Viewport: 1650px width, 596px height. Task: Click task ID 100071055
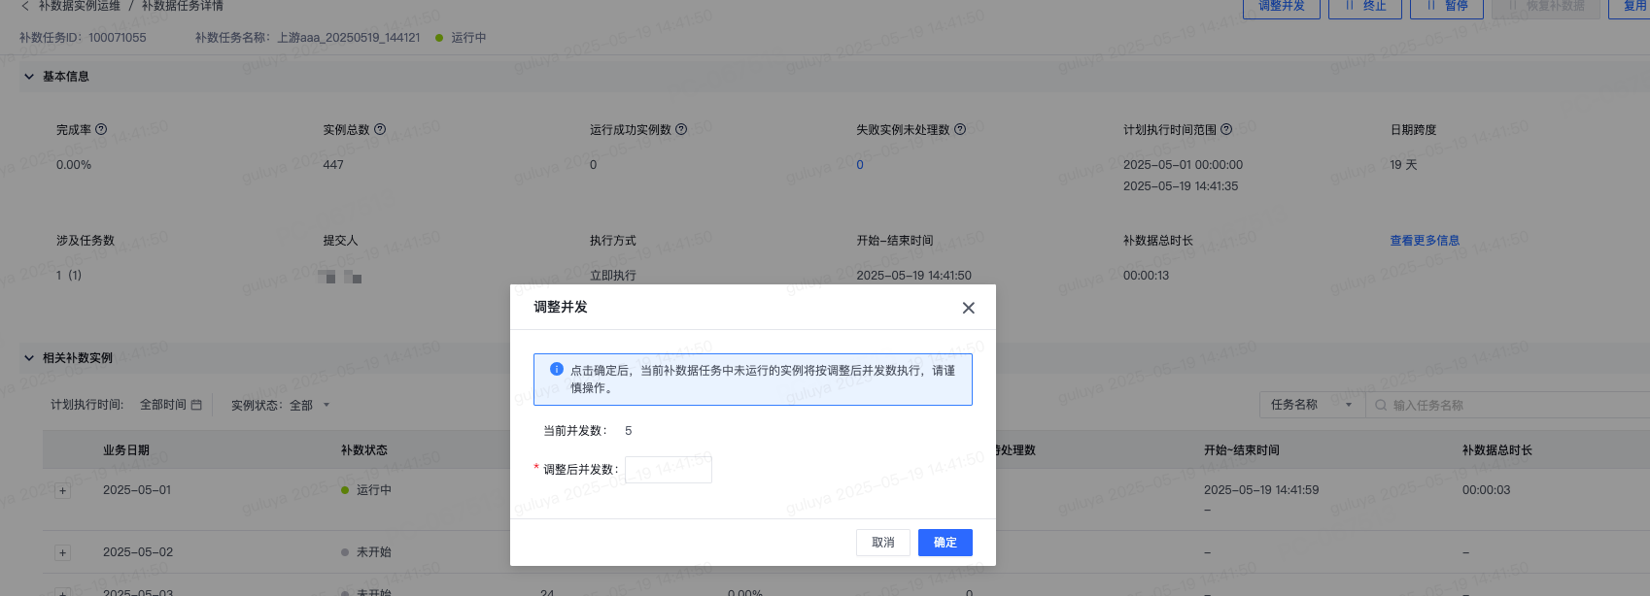(x=118, y=38)
